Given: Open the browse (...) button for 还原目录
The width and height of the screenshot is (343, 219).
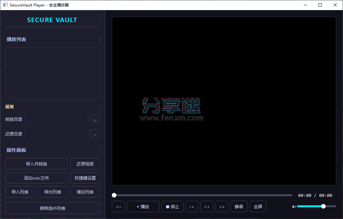Looking at the screenshot, I should 95,134.
